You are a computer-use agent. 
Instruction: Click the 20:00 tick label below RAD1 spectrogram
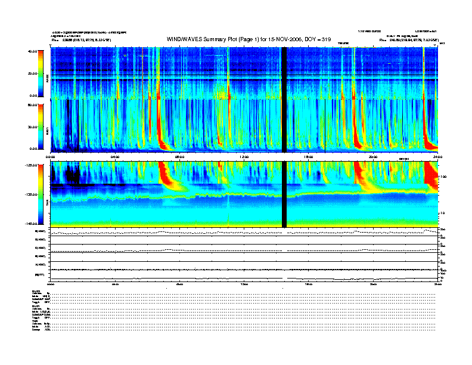pos(373,157)
